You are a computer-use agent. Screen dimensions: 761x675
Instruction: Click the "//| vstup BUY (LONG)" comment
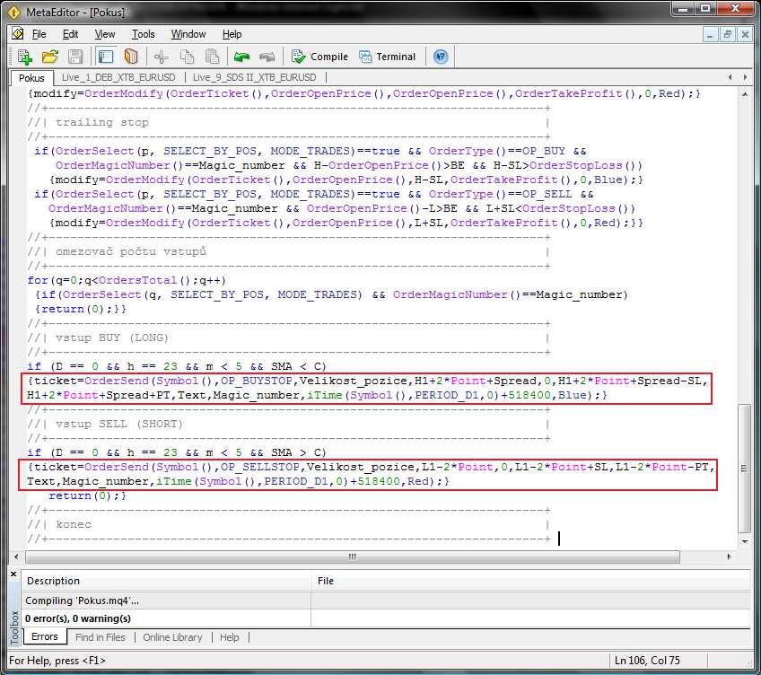[98, 337]
